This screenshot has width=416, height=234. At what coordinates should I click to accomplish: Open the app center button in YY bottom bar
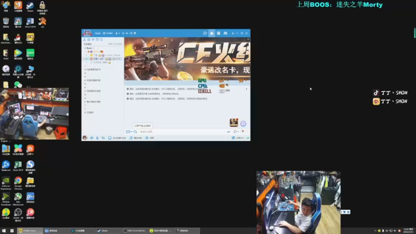pyautogui.click(x=238, y=138)
